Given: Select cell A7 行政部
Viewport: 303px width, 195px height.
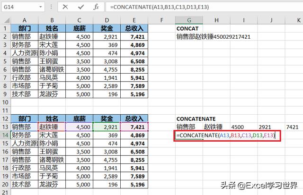Looking at the screenshot, I should tap(25, 77).
